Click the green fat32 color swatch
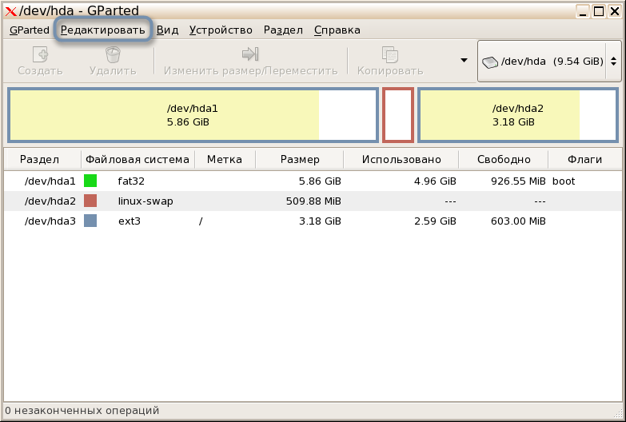 (x=90, y=181)
